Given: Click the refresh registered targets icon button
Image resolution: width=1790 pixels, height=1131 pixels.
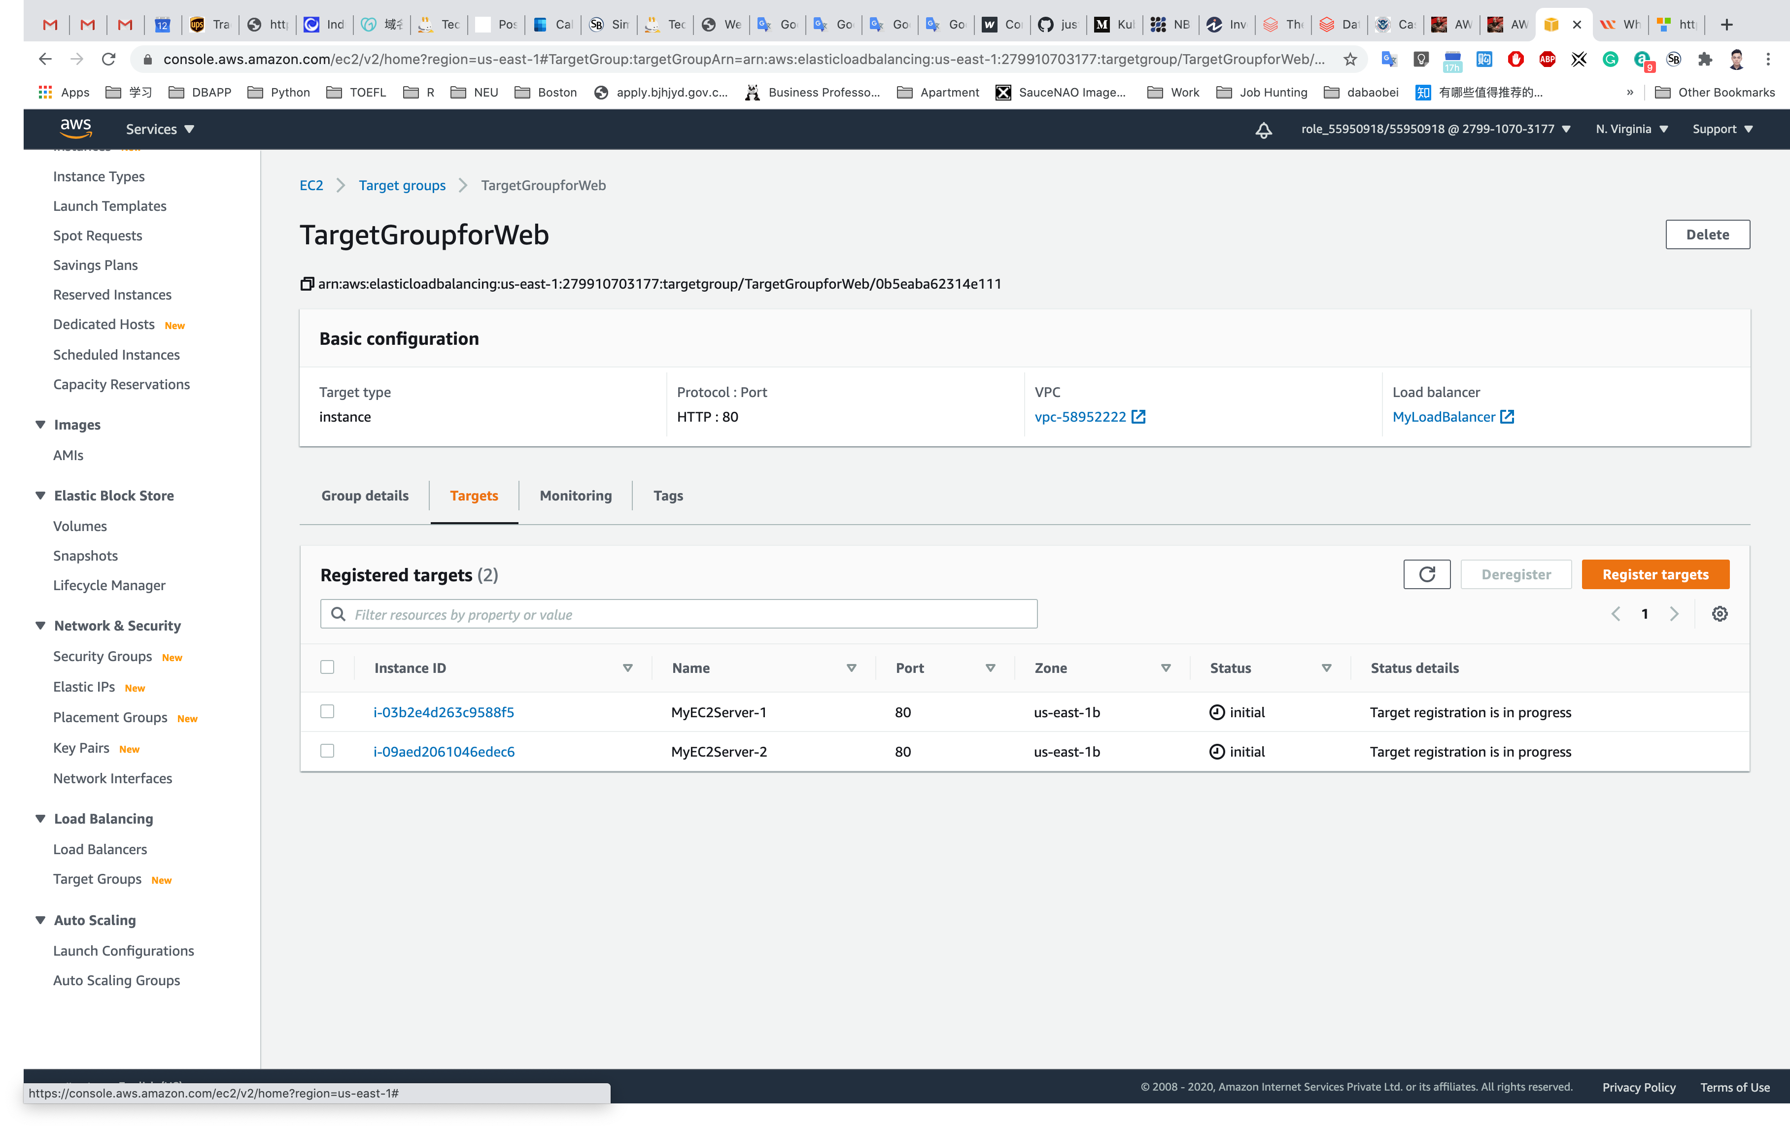Looking at the screenshot, I should tap(1426, 574).
